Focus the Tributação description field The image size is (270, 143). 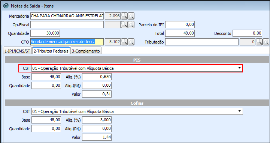pos(202,42)
